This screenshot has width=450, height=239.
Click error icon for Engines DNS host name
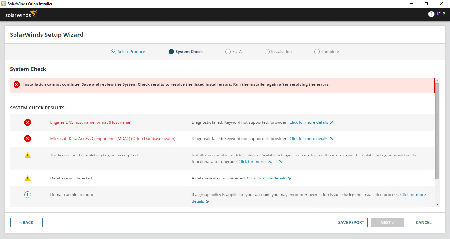[x=28, y=122]
